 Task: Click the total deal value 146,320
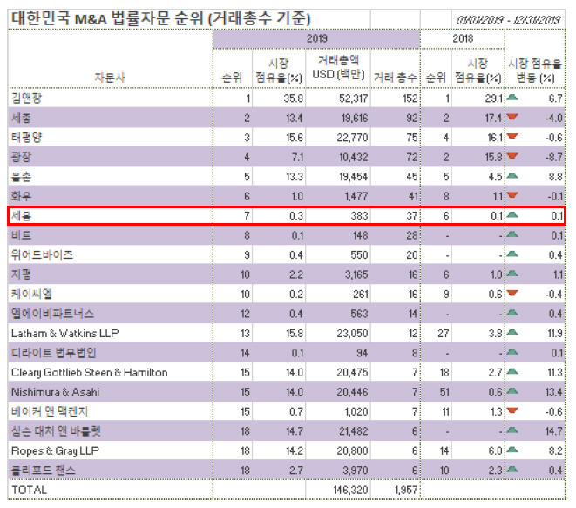351,490
